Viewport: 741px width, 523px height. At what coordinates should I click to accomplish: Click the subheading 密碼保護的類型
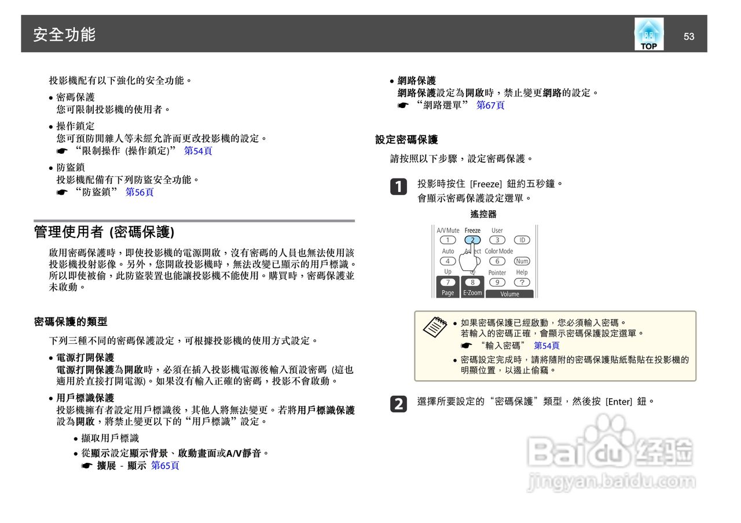(x=71, y=322)
